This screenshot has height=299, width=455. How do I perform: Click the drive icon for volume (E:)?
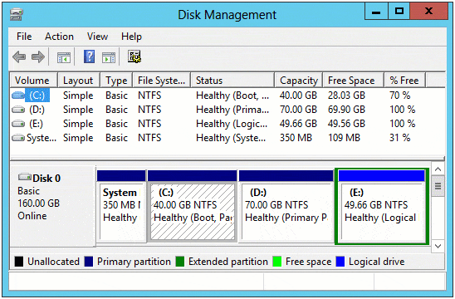[x=18, y=124]
